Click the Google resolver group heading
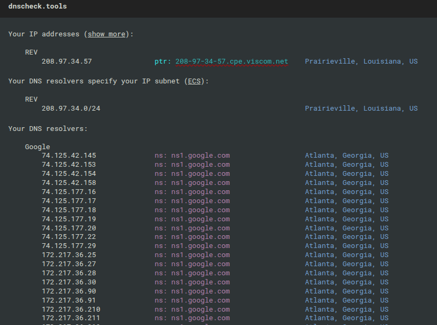 click(37, 146)
